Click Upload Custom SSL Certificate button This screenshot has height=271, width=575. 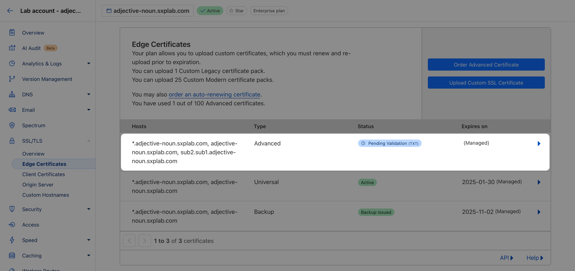click(486, 83)
